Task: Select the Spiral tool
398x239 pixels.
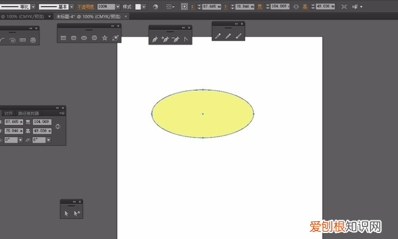Action: [12, 40]
